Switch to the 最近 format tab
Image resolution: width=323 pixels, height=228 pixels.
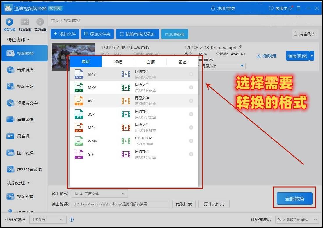point(86,62)
